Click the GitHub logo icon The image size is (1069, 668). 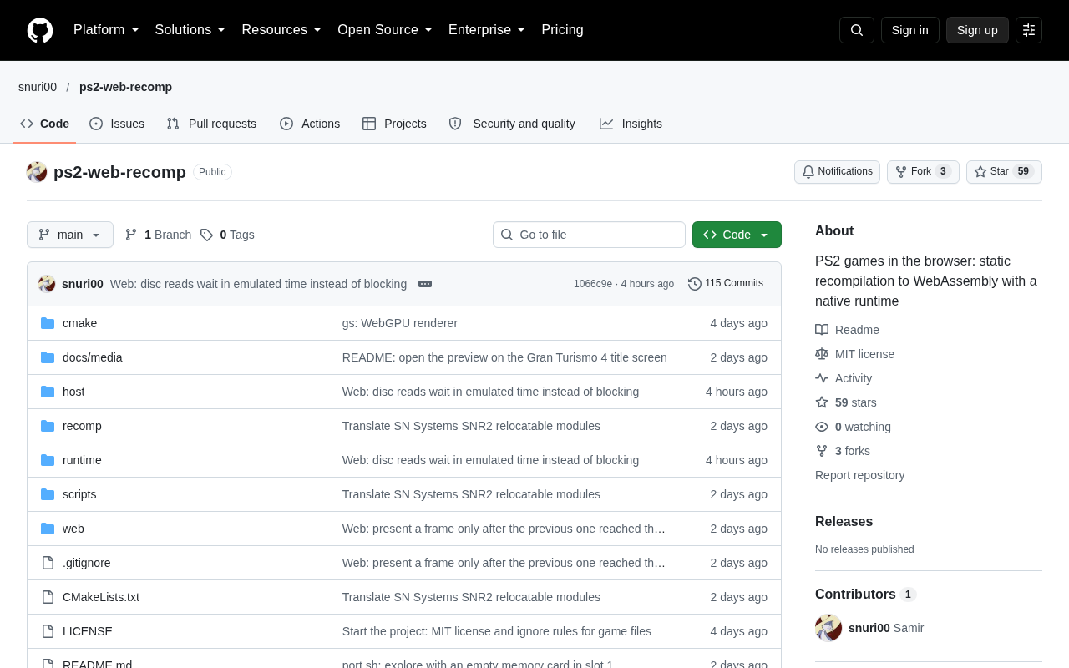tap(40, 30)
